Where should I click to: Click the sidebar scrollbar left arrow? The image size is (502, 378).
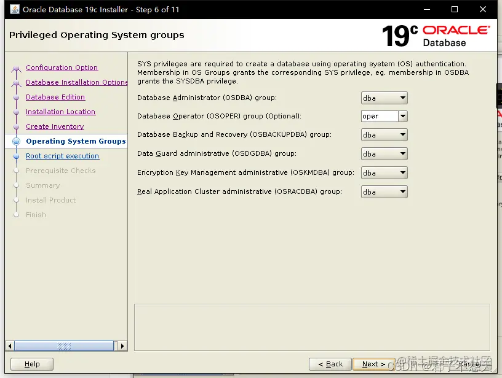pyautogui.click(x=10, y=346)
